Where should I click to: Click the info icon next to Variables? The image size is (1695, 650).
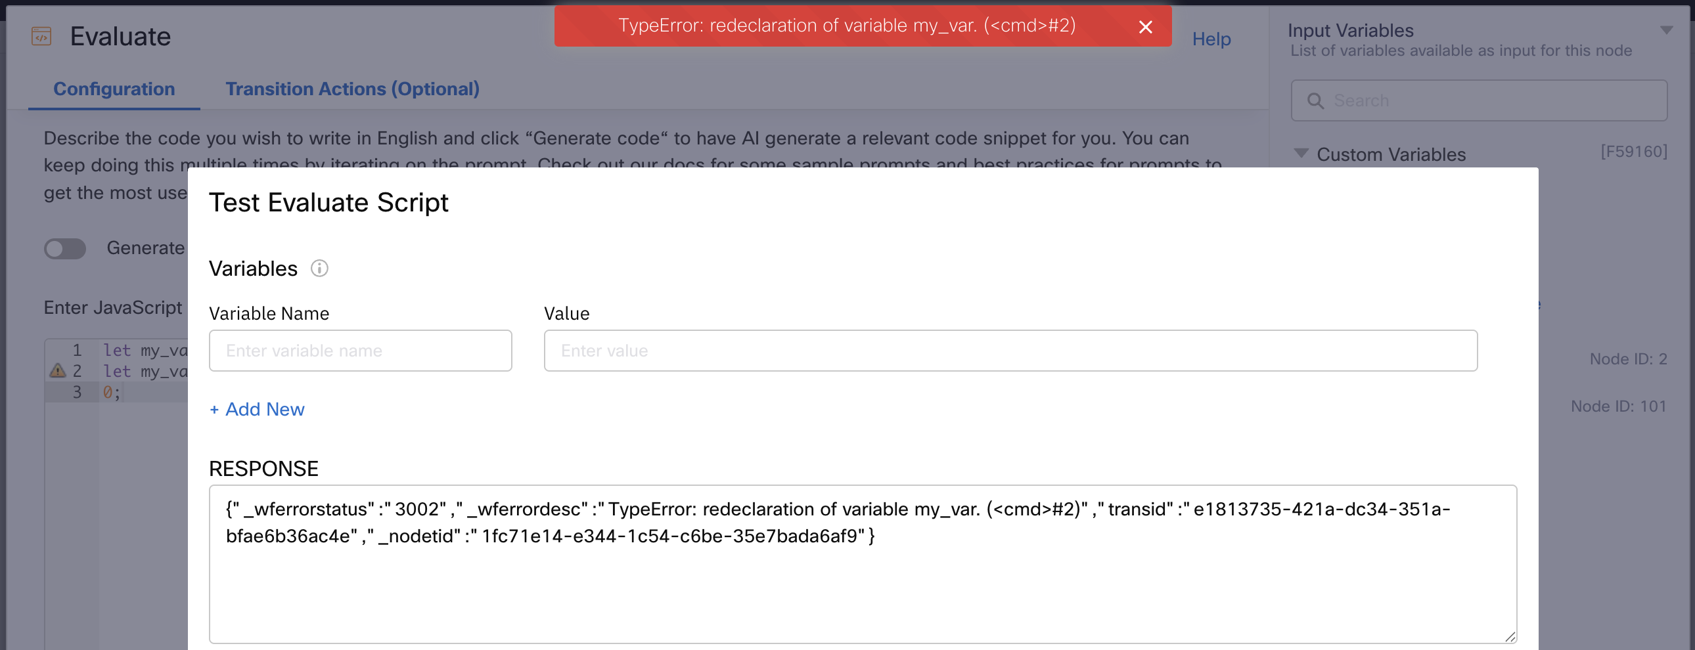(x=319, y=269)
